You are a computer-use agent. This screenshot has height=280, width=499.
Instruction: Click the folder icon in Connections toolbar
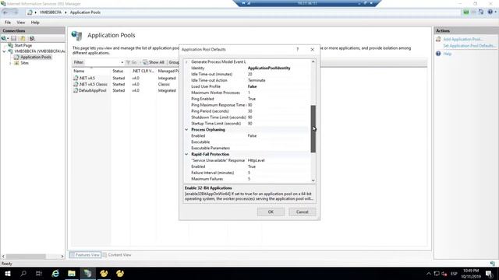pos(23,38)
